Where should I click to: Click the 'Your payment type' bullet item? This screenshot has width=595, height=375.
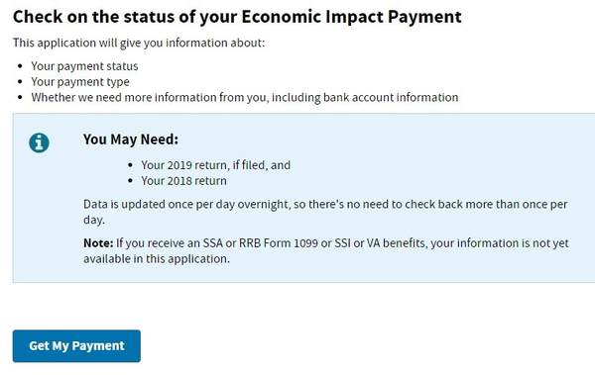tap(80, 82)
